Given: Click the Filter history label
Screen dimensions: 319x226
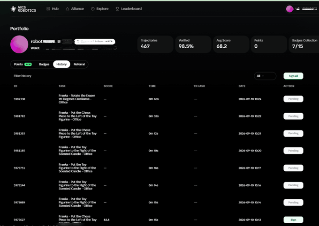Looking at the screenshot, I should point(23,76).
